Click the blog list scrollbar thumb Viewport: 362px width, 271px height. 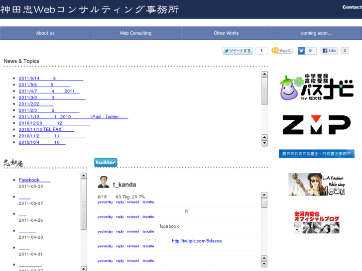tap(84, 204)
